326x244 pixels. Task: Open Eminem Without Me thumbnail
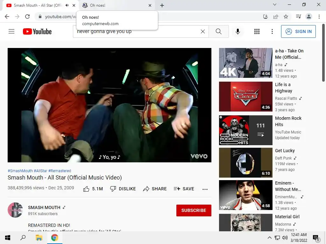click(245, 195)
